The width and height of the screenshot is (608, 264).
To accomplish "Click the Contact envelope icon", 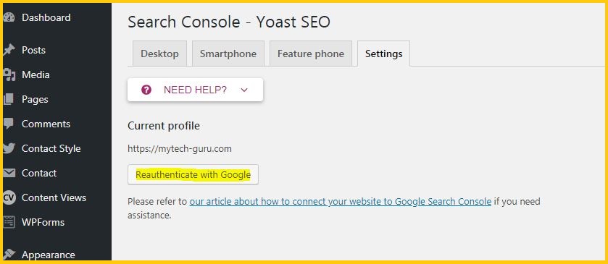I will 9,173.
